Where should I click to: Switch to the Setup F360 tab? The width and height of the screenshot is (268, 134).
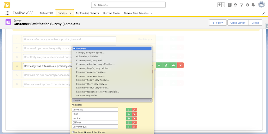click(x=47, y=13)
